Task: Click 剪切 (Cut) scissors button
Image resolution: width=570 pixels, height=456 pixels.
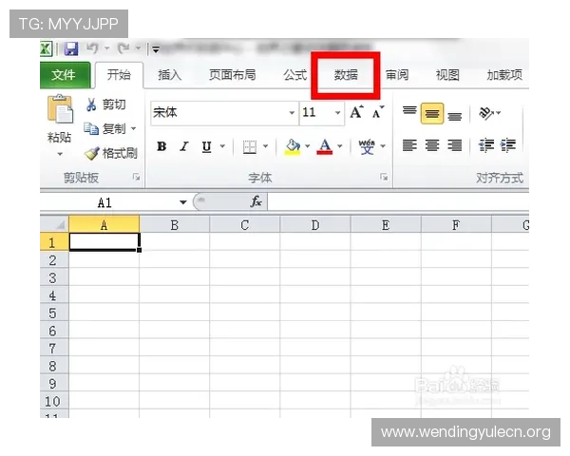Action: click(105, 104)
